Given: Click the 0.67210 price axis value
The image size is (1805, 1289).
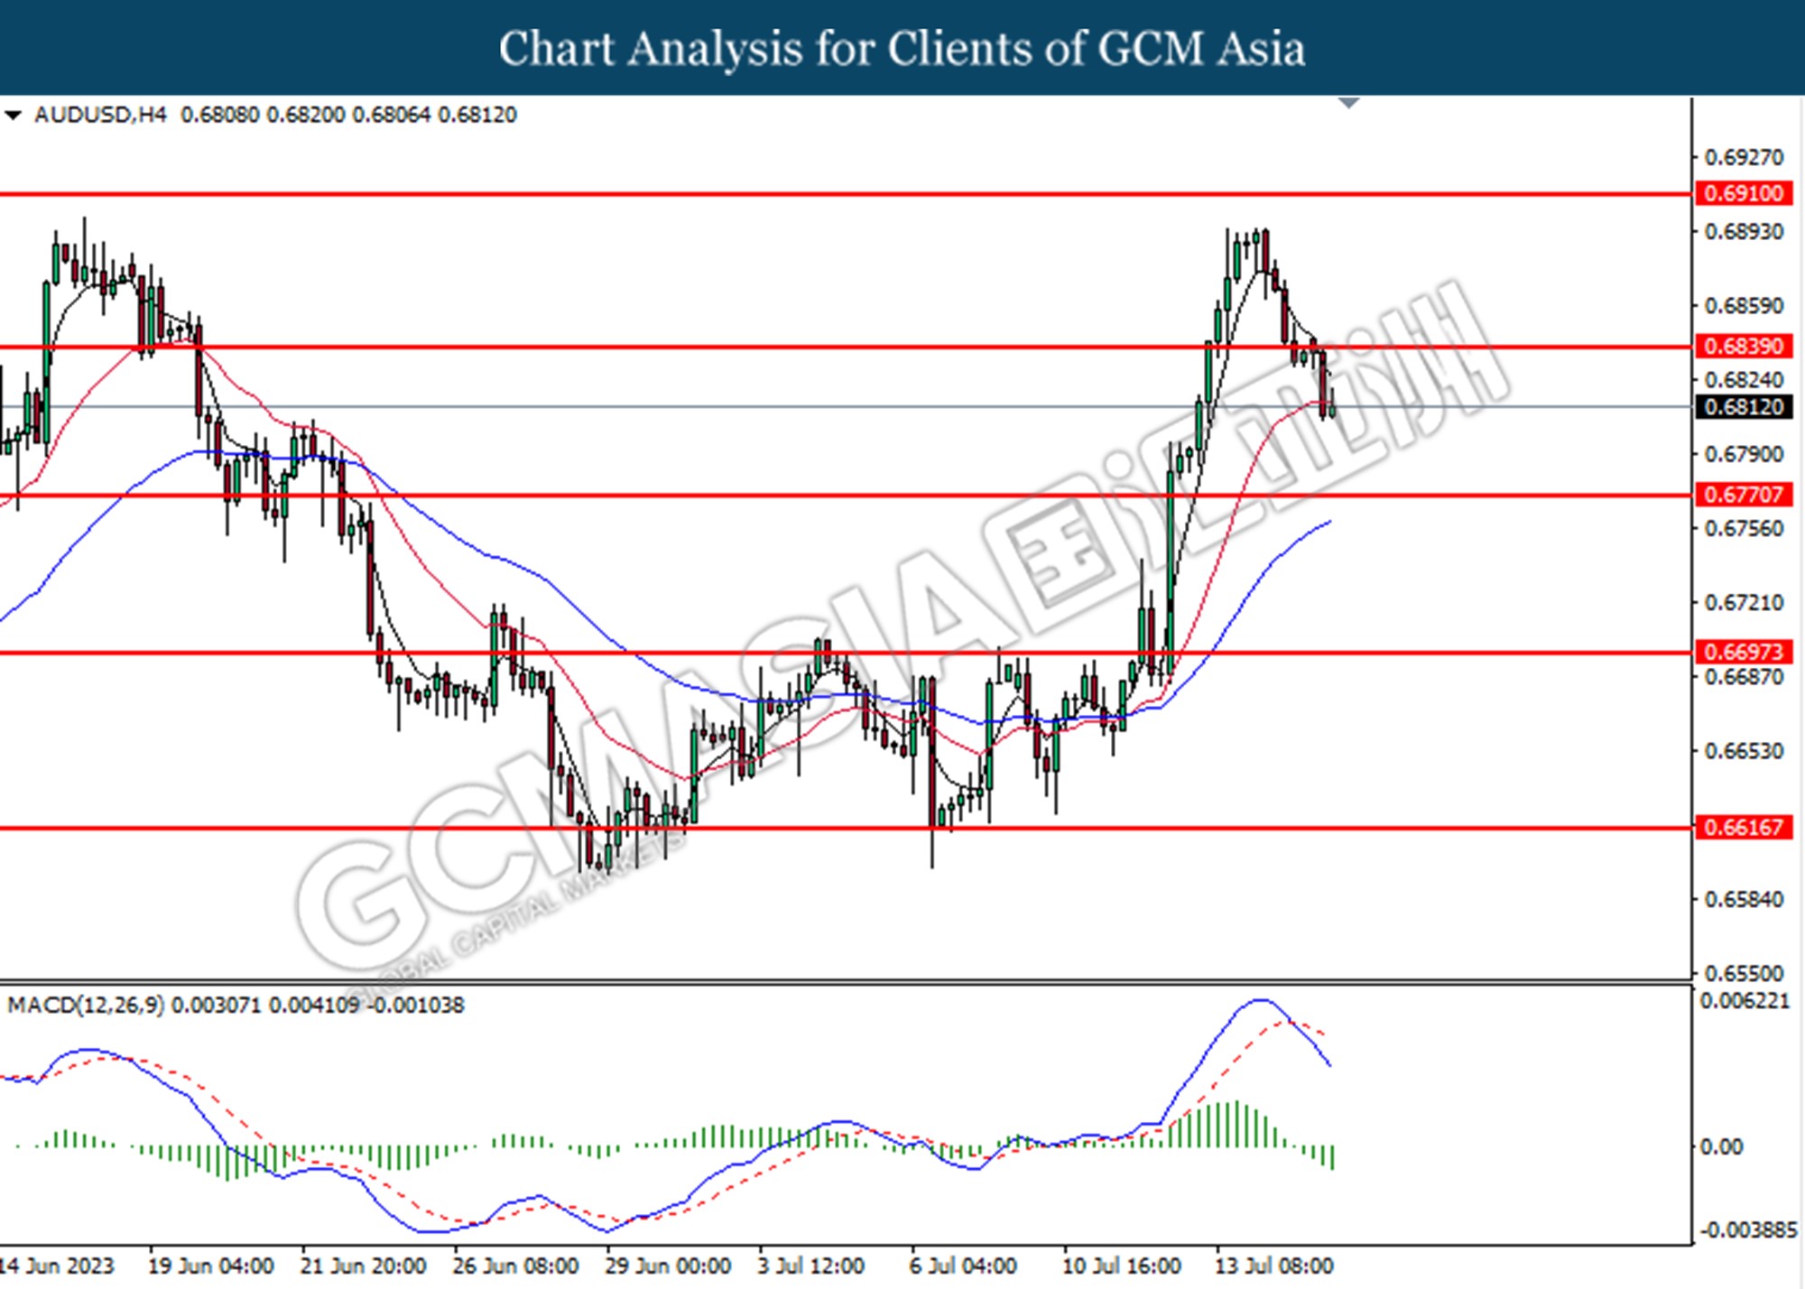Looking at the screenshot, I should [x=1744, y=601].
